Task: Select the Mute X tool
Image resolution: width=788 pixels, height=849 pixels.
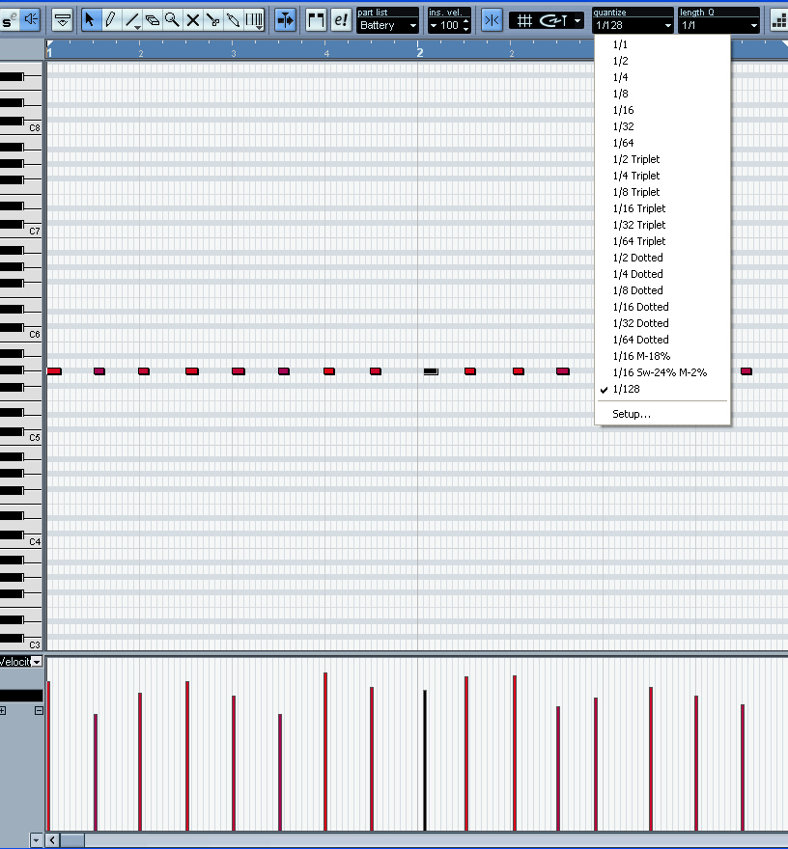Action: click(192, 20)
